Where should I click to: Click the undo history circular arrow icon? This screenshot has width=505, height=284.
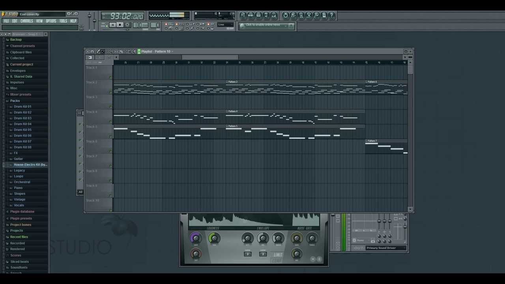click(285, 15)
